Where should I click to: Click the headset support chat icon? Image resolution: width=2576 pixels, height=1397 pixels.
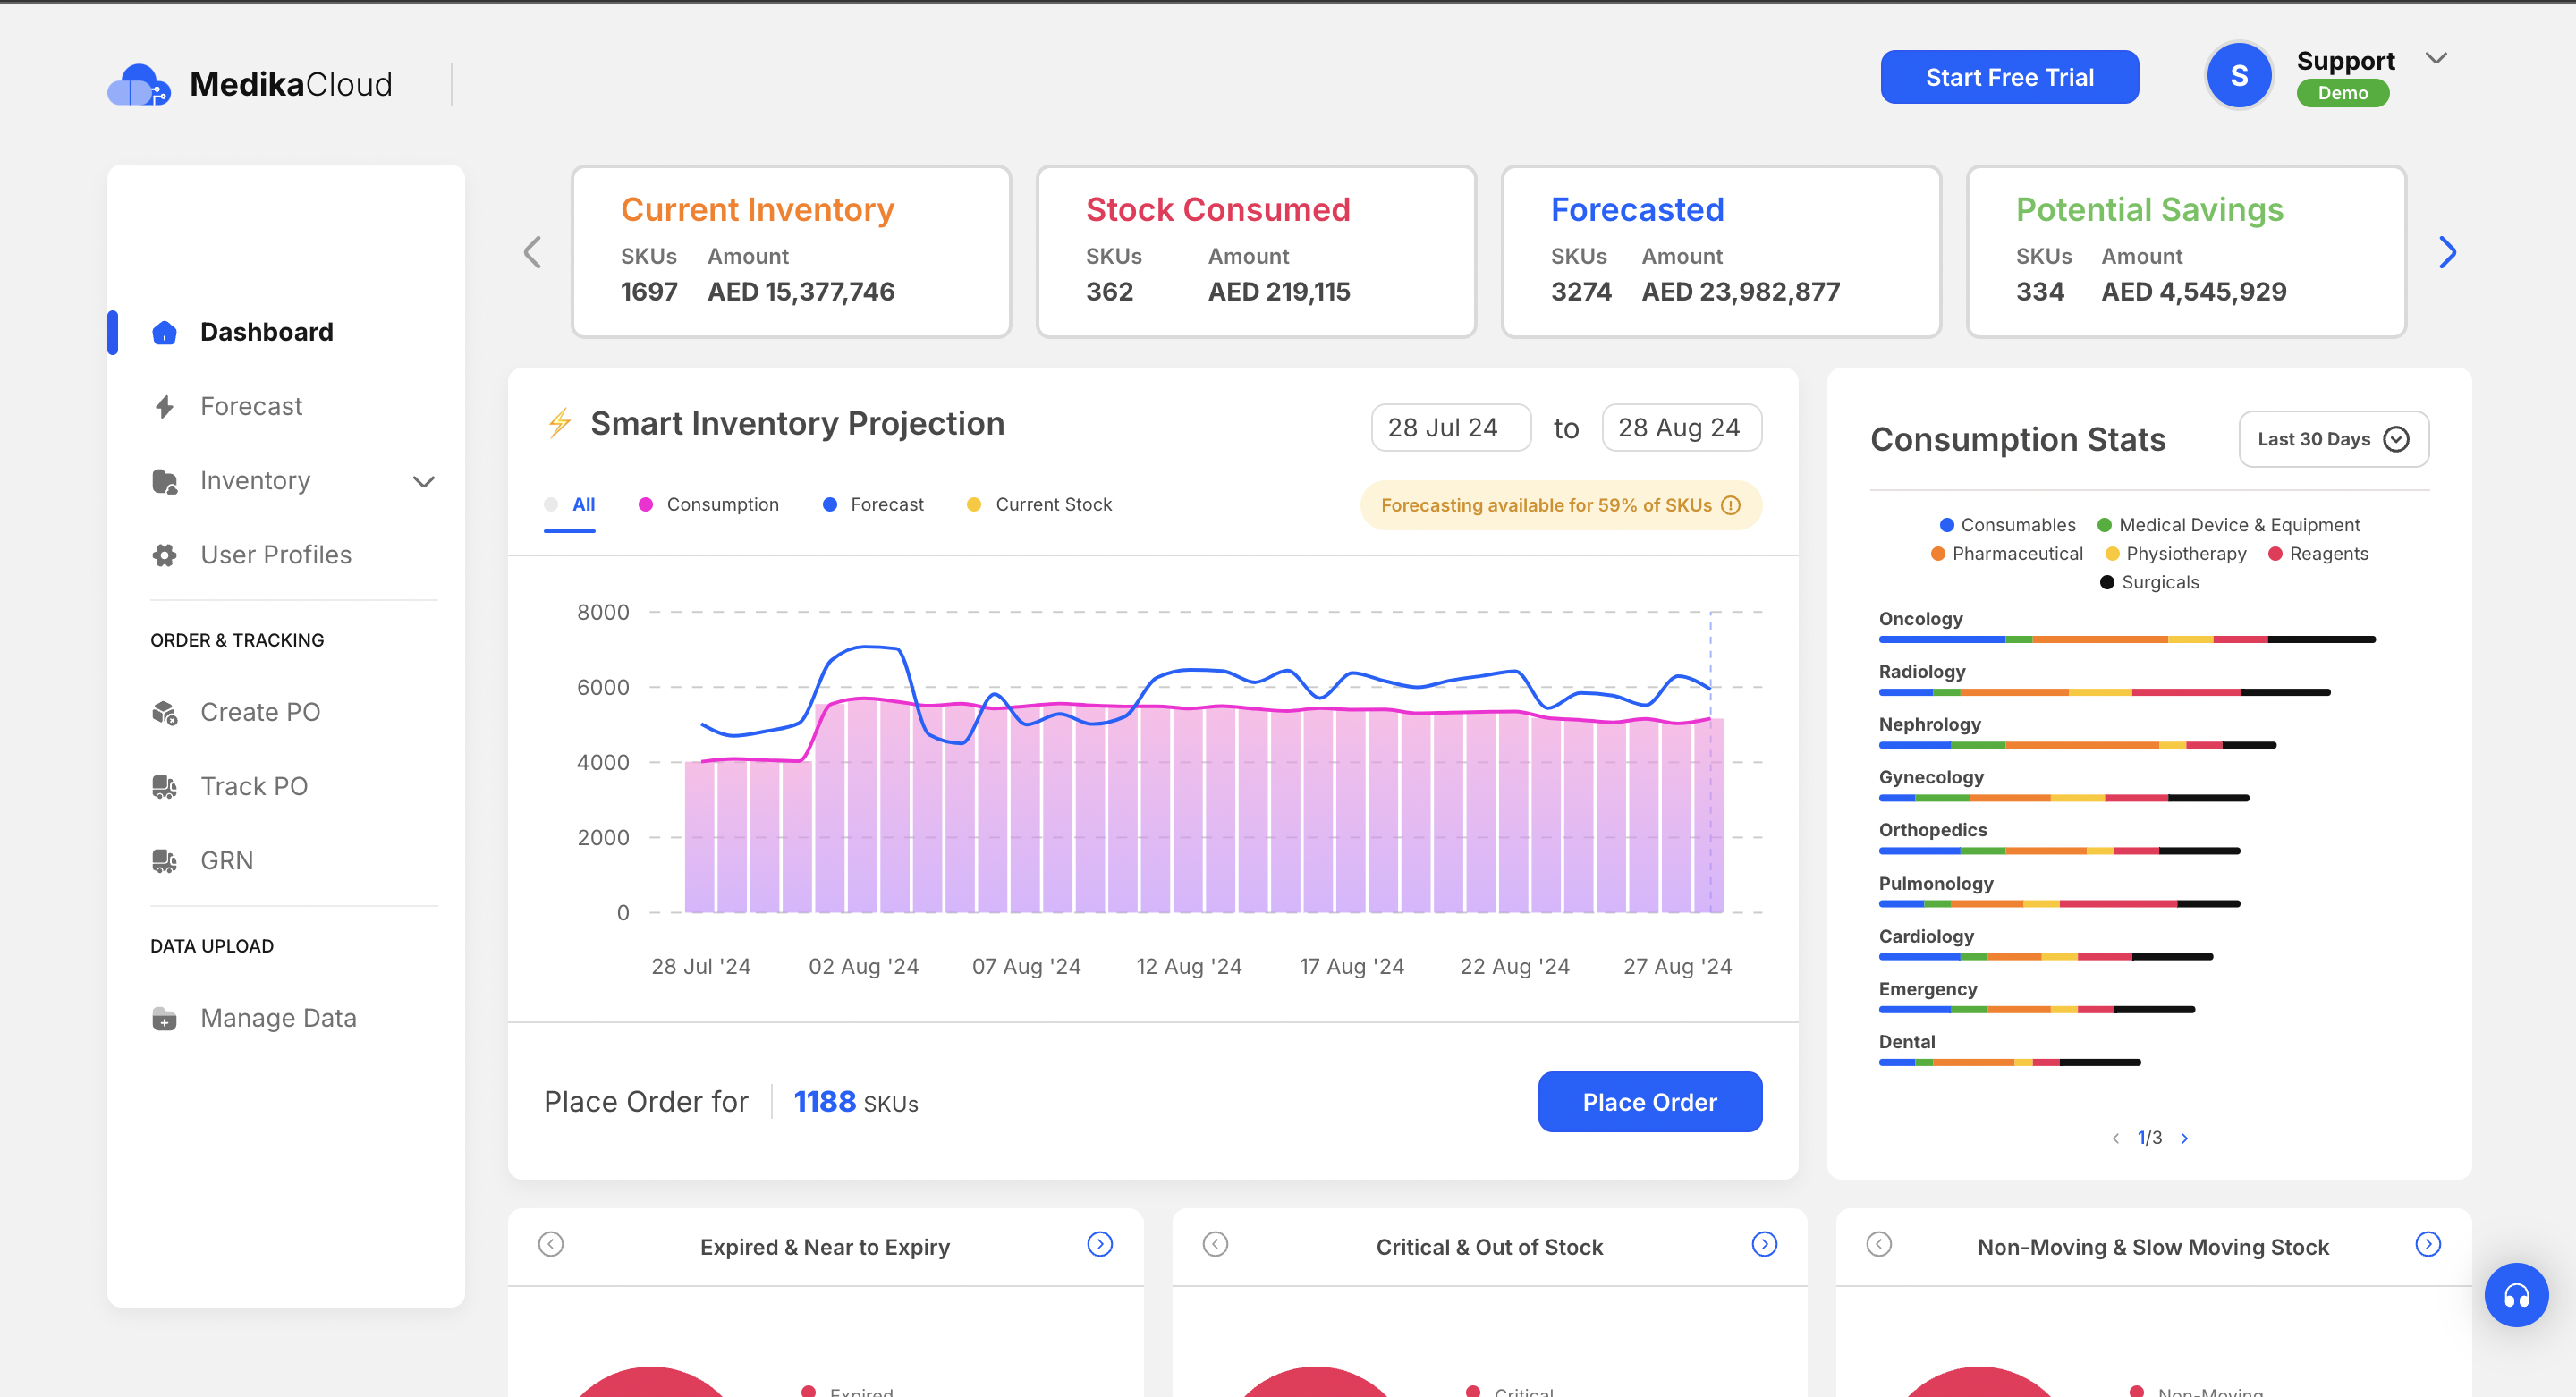pyautogui.click(x=2515, y=1295)
